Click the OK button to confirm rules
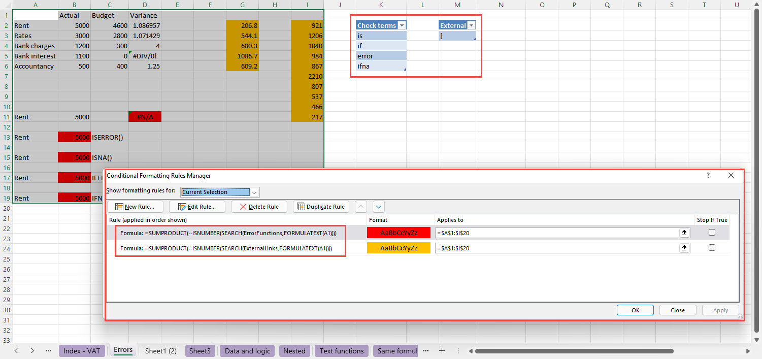The width and height of the screenshot is (762, 359). pyautogui.click(x=635, y=310)
